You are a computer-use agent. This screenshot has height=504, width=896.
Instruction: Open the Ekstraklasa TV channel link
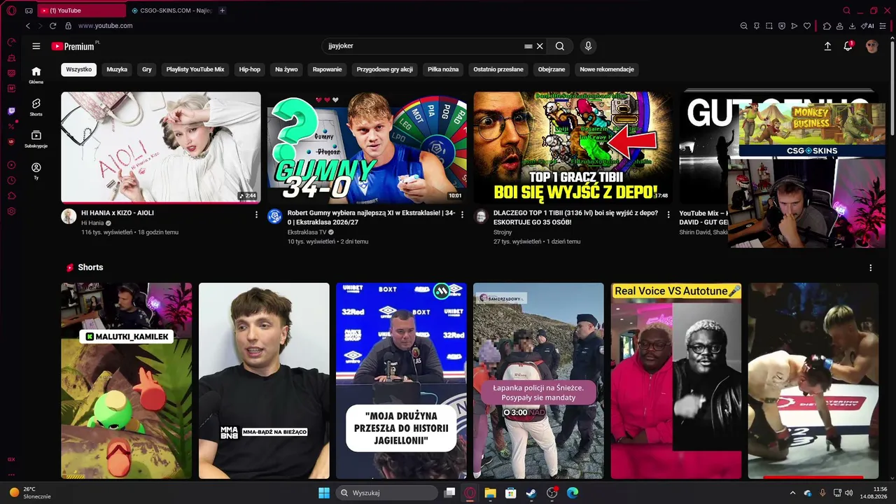(307, 232)
